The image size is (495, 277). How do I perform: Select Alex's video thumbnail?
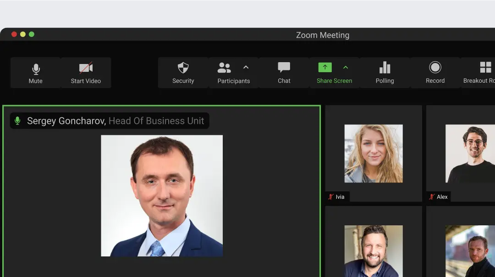pos(470,154)
